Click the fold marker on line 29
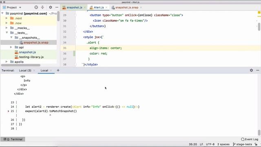The image size is (261, 147). 75,15
